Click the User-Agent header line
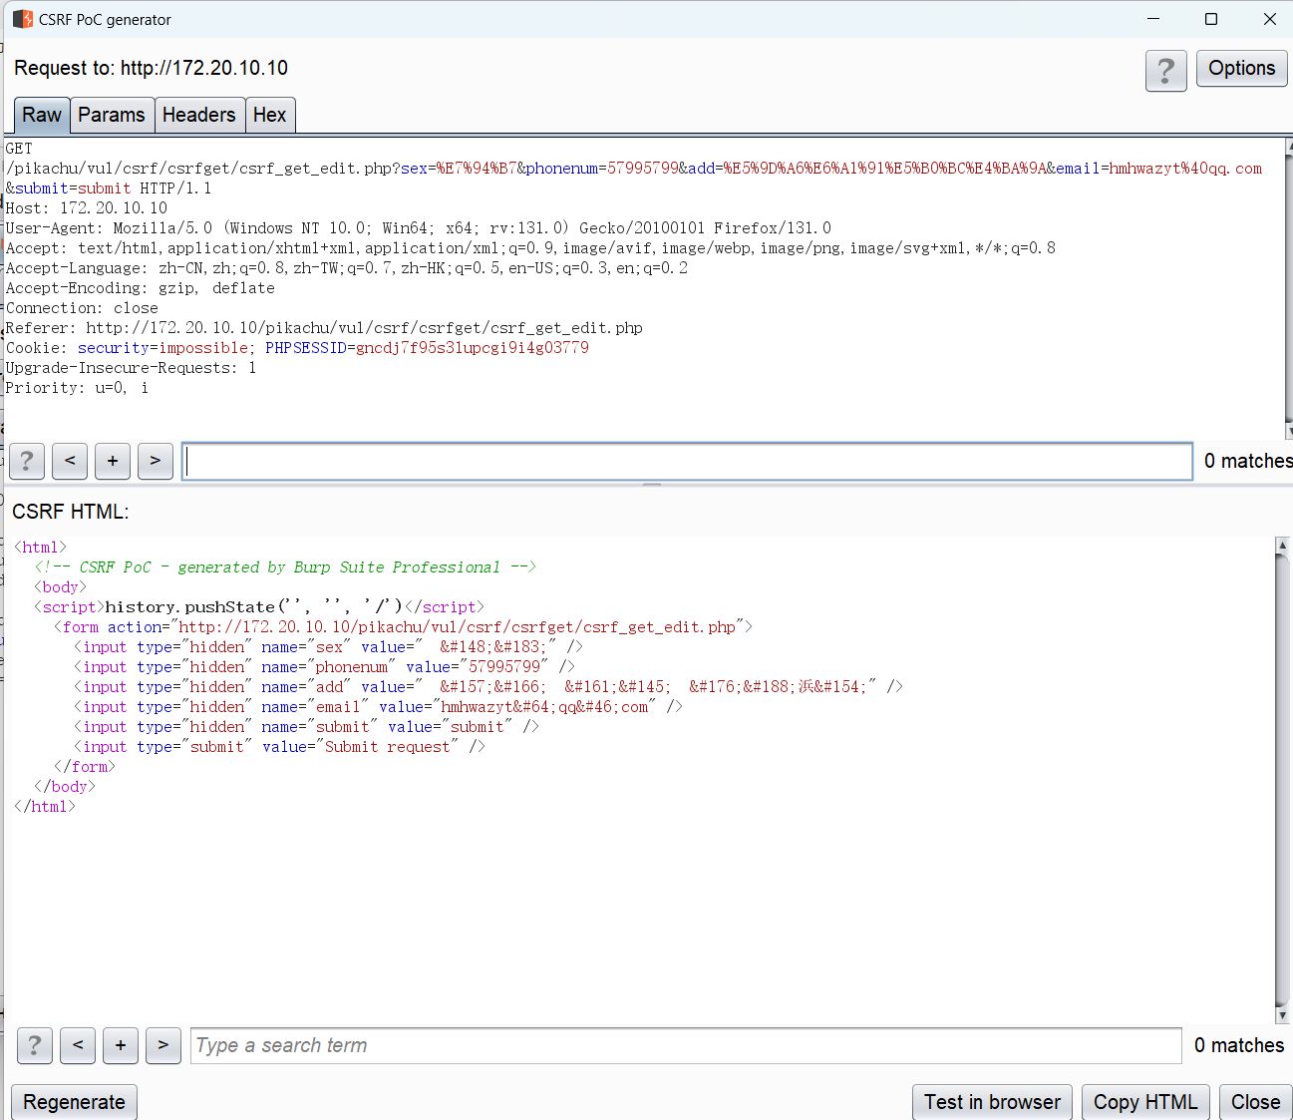The image size is (1293, 1120). 419,228
